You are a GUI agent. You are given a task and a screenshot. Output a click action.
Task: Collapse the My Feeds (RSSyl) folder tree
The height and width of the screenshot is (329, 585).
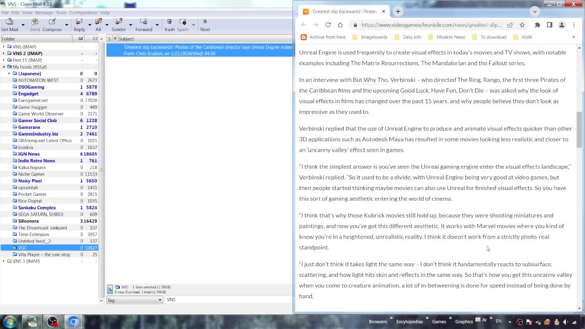(x=4, y=67)
